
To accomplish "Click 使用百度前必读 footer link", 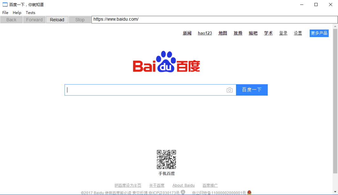I will tap(118, 193).
